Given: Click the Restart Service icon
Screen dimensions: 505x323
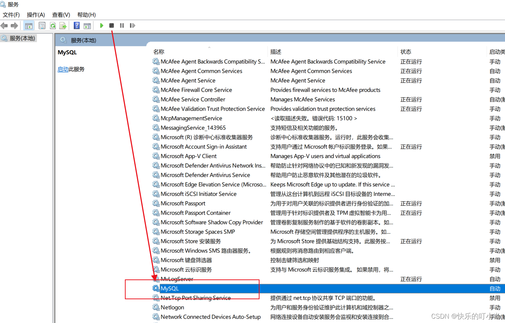Looking at the screenshot, I should (x=132, y=26).
